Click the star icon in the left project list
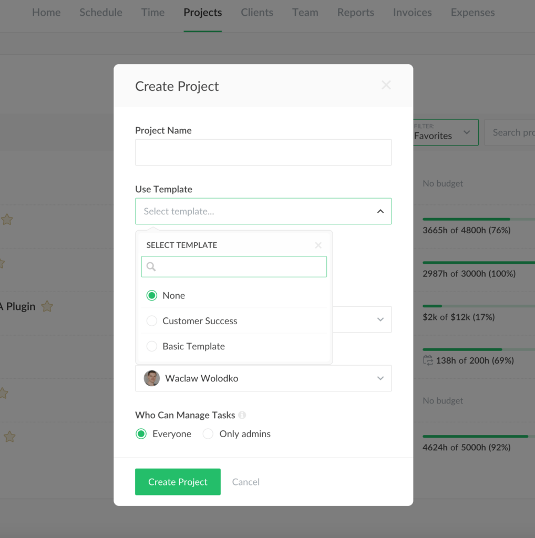 click(7, 219)
